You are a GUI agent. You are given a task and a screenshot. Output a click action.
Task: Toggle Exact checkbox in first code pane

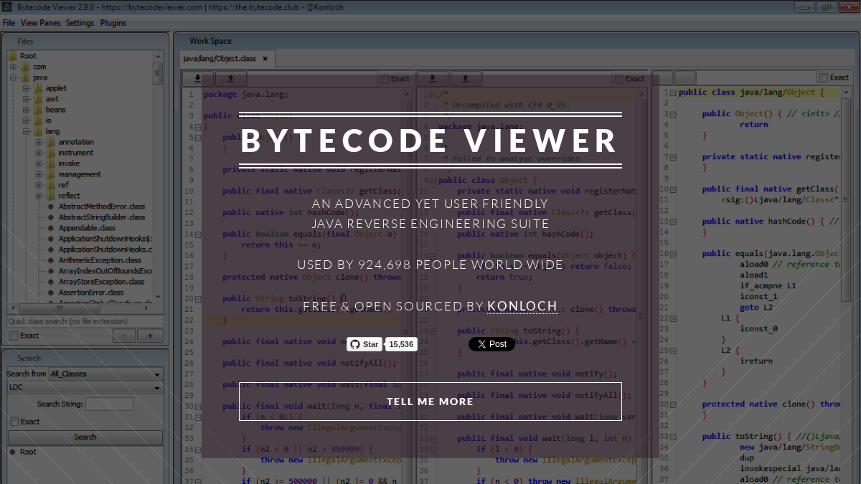[x=385, y=79]
